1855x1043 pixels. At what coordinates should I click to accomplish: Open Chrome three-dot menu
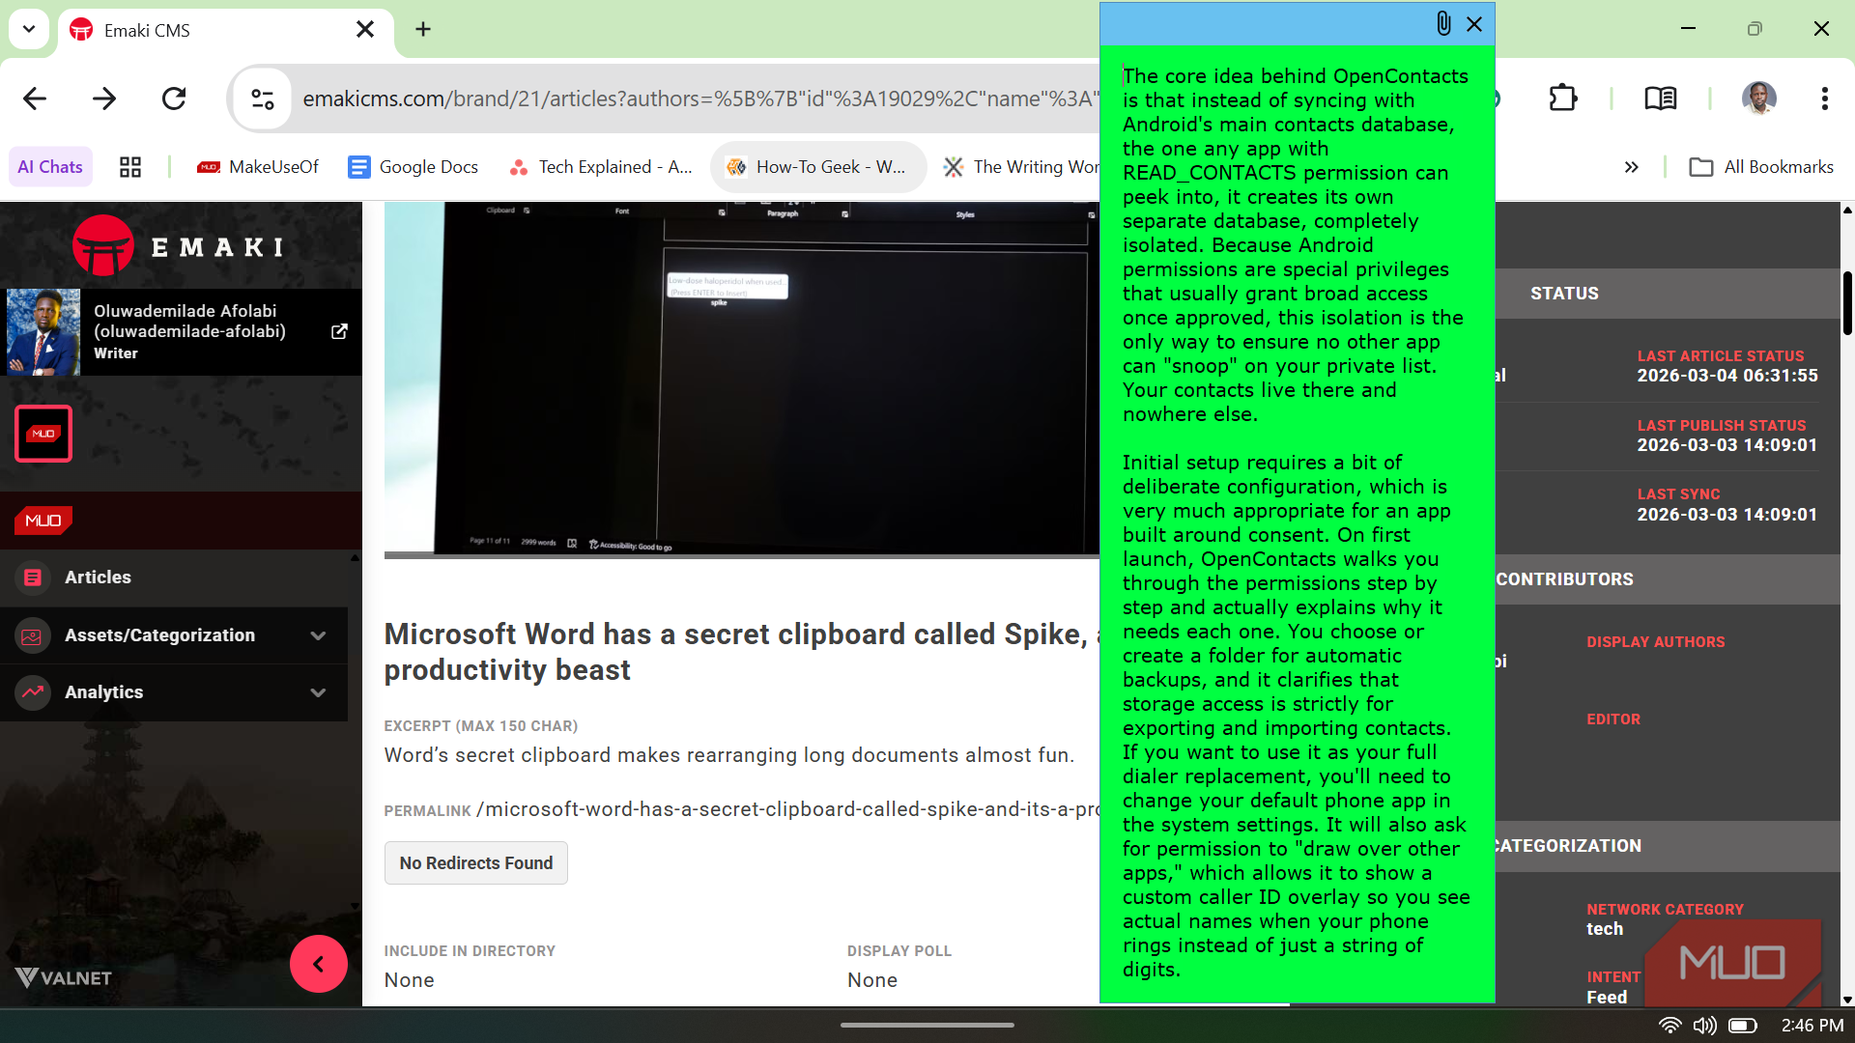(1824, 99)
